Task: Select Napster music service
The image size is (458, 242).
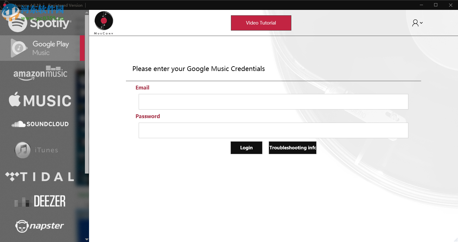Action: pyautogui.click(x=40, y=226)
